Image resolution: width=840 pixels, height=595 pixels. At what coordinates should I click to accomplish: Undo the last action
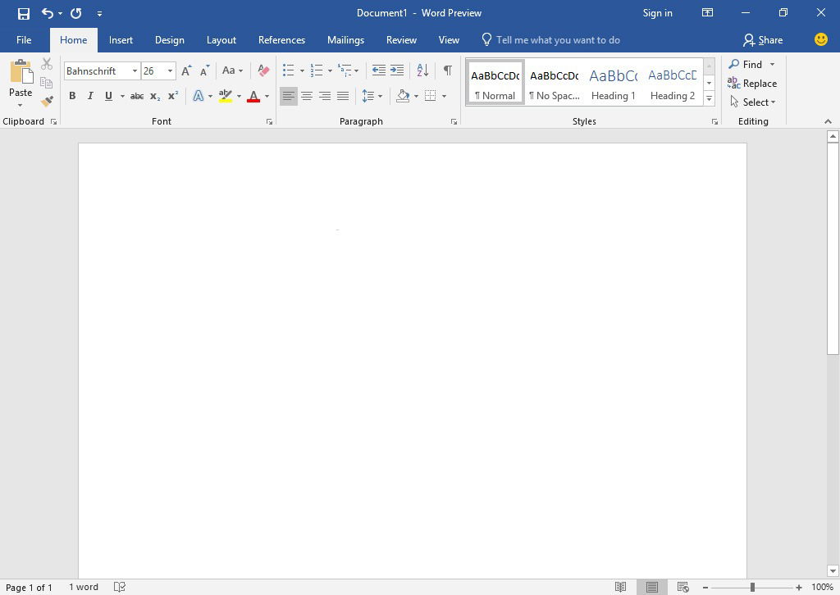click(47, 13)
